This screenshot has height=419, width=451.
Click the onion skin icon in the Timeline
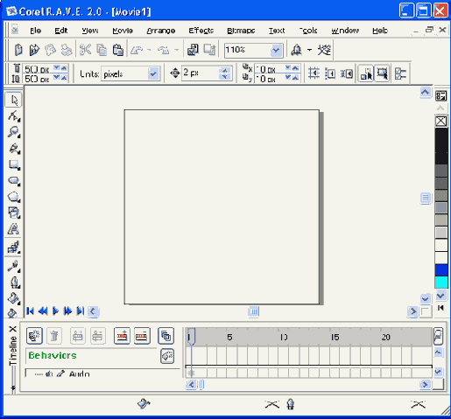click(166, 336)
